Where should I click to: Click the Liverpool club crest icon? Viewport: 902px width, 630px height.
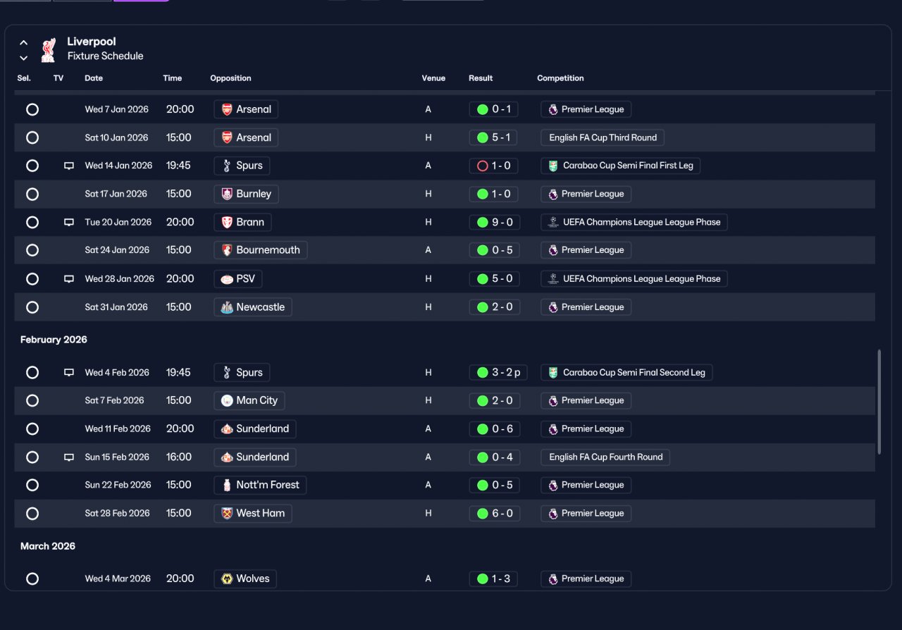pos(48,49)
